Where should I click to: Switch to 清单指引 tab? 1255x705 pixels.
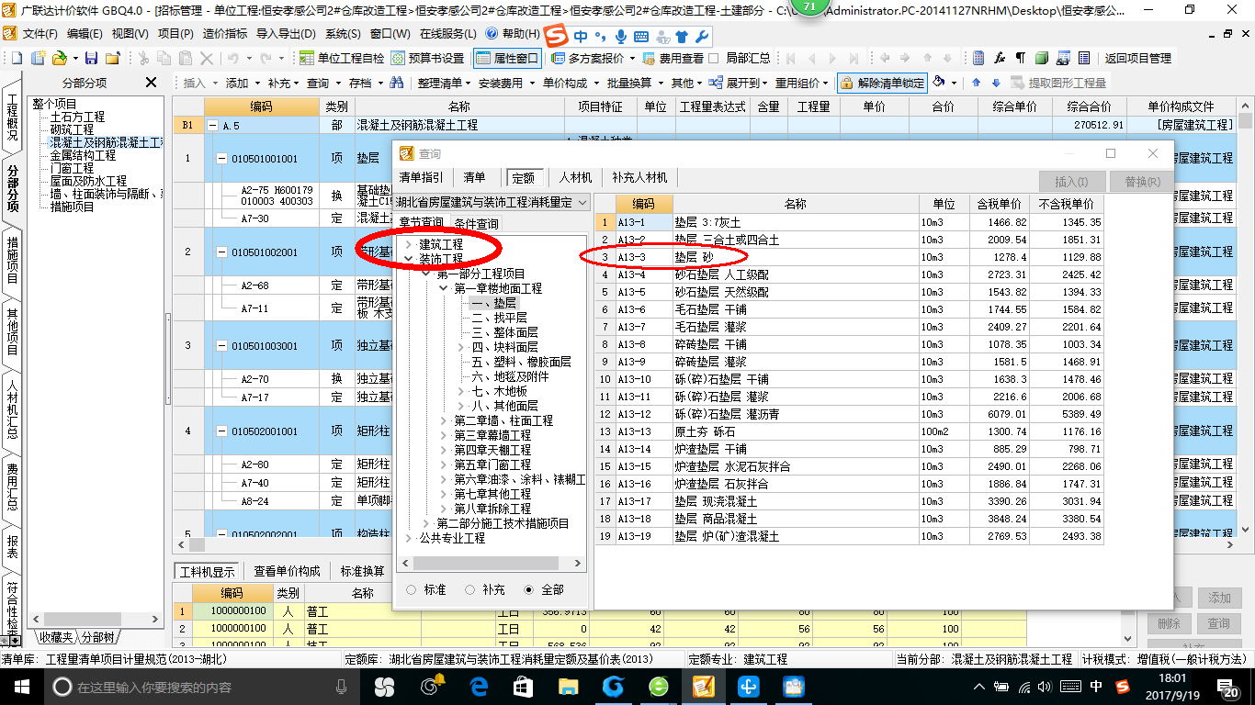[421, 177]
